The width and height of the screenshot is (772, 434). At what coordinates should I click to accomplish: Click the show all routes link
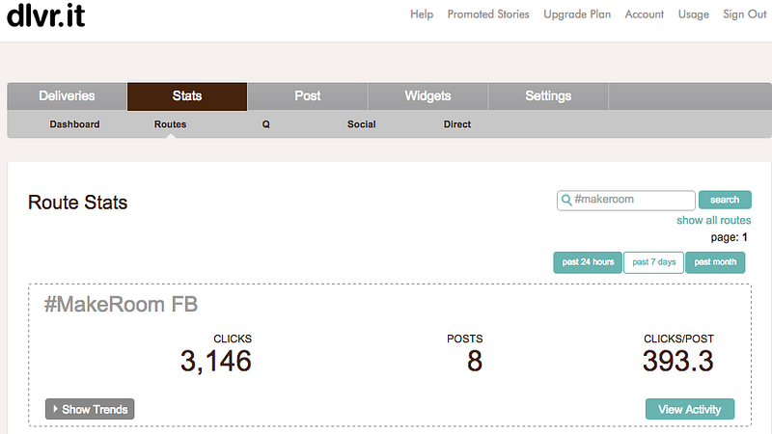coord(714,220)
